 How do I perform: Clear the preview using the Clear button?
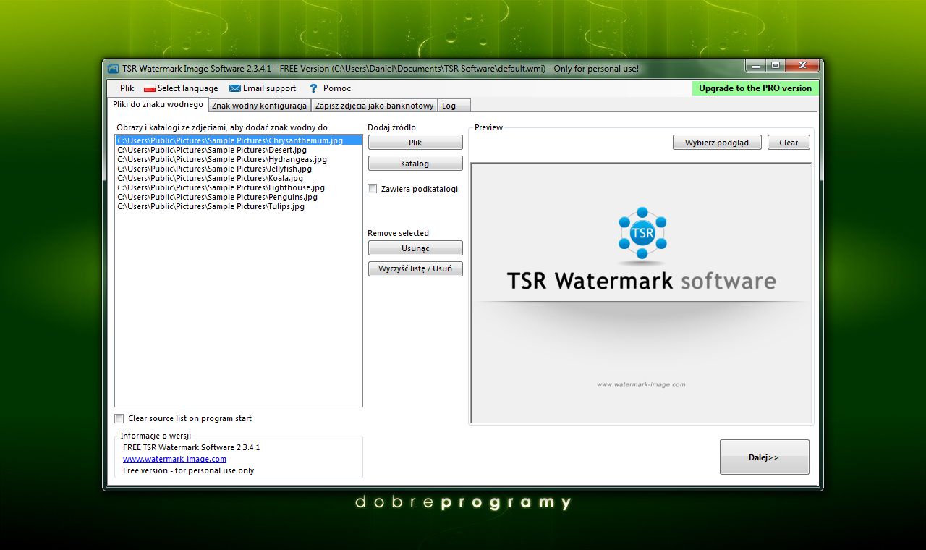[x=788, y=142]
